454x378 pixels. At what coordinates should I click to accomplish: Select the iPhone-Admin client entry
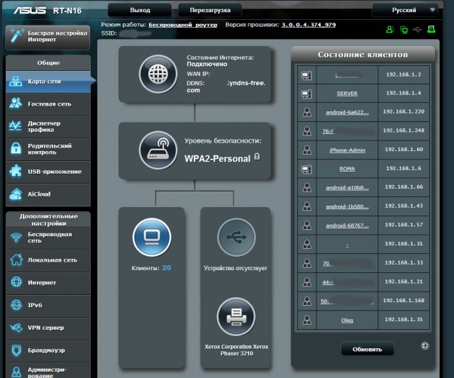[347, 150]
